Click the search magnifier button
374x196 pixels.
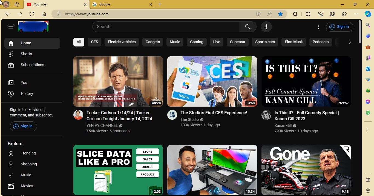(248, 27)
